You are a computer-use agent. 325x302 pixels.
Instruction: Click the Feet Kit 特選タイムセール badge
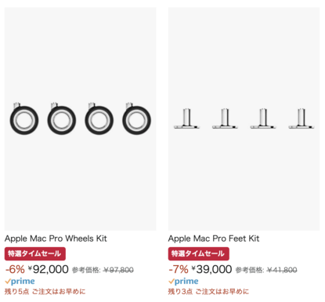click(199, 253)
